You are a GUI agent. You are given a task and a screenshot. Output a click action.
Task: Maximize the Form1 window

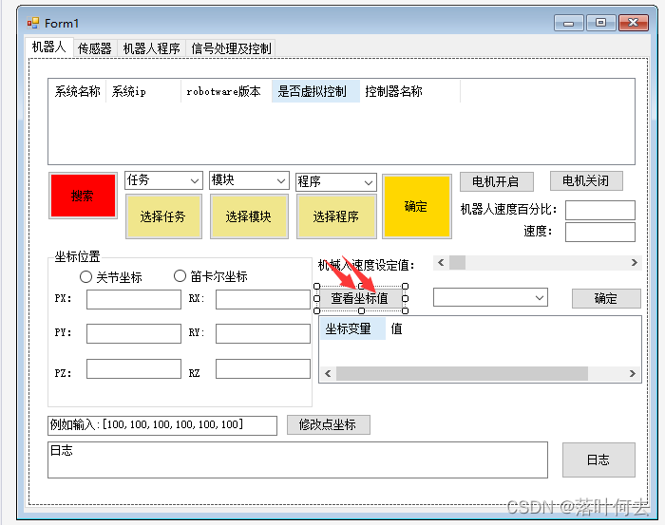[x=600, y=23]
